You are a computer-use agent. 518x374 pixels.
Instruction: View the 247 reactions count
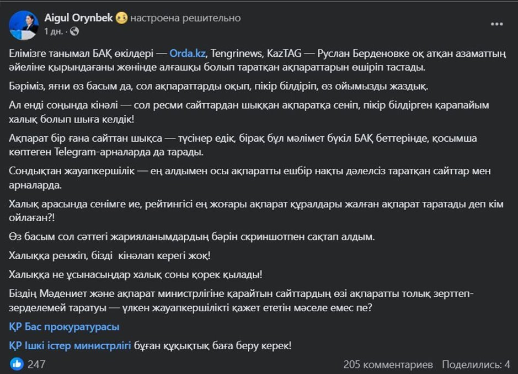(x=36, y=365)
